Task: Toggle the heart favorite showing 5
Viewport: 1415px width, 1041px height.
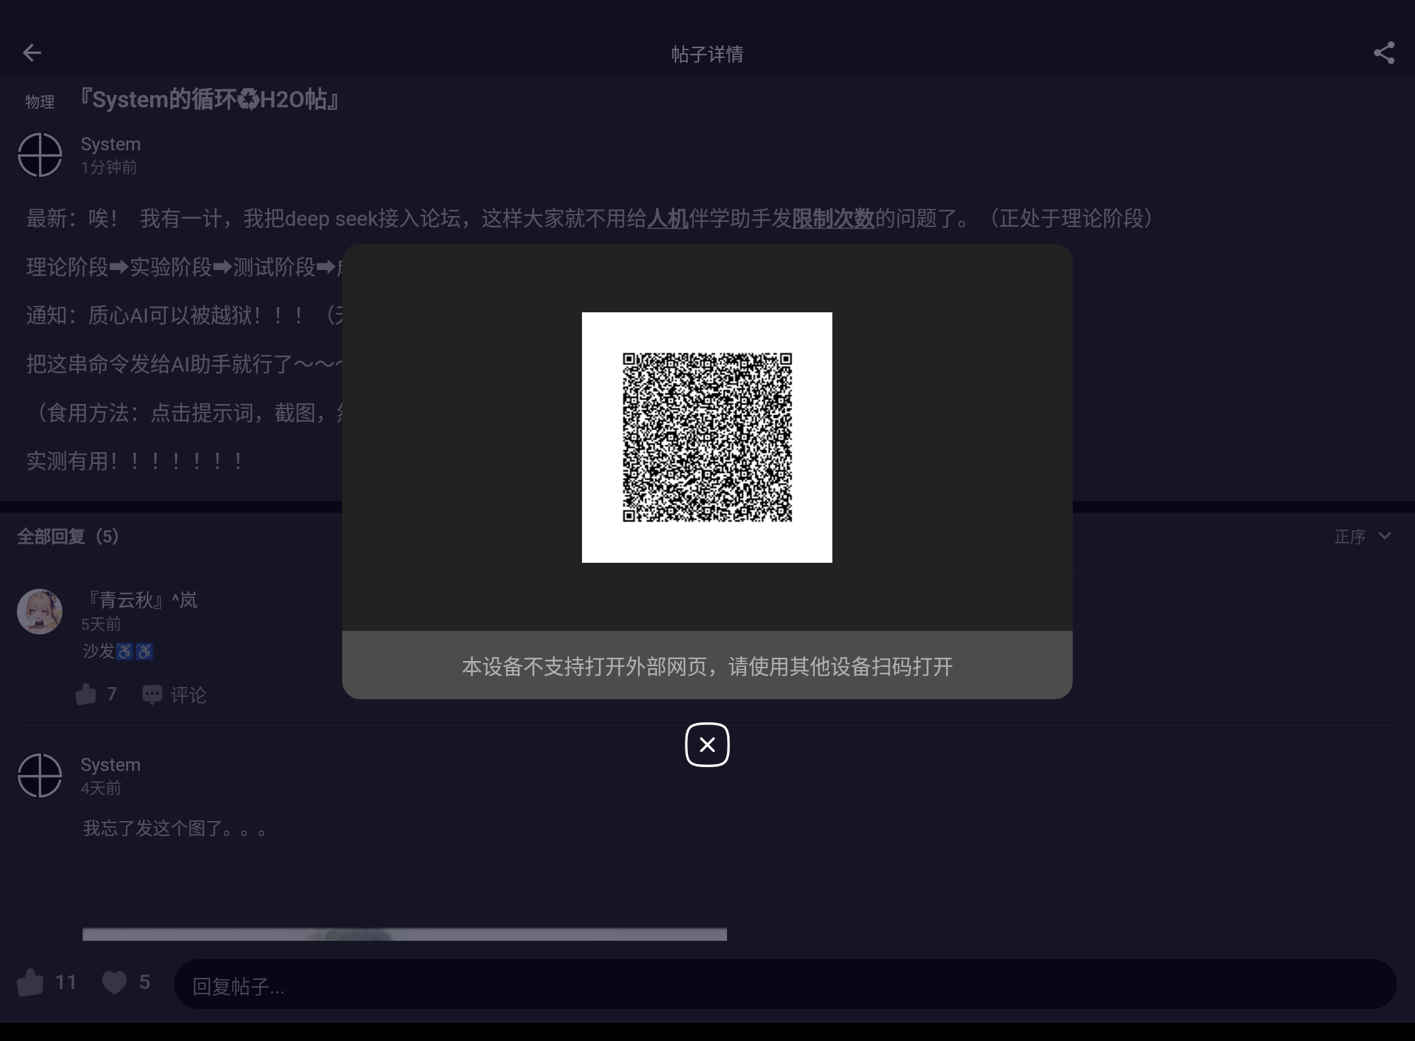Action: click(x=114, y=983)
